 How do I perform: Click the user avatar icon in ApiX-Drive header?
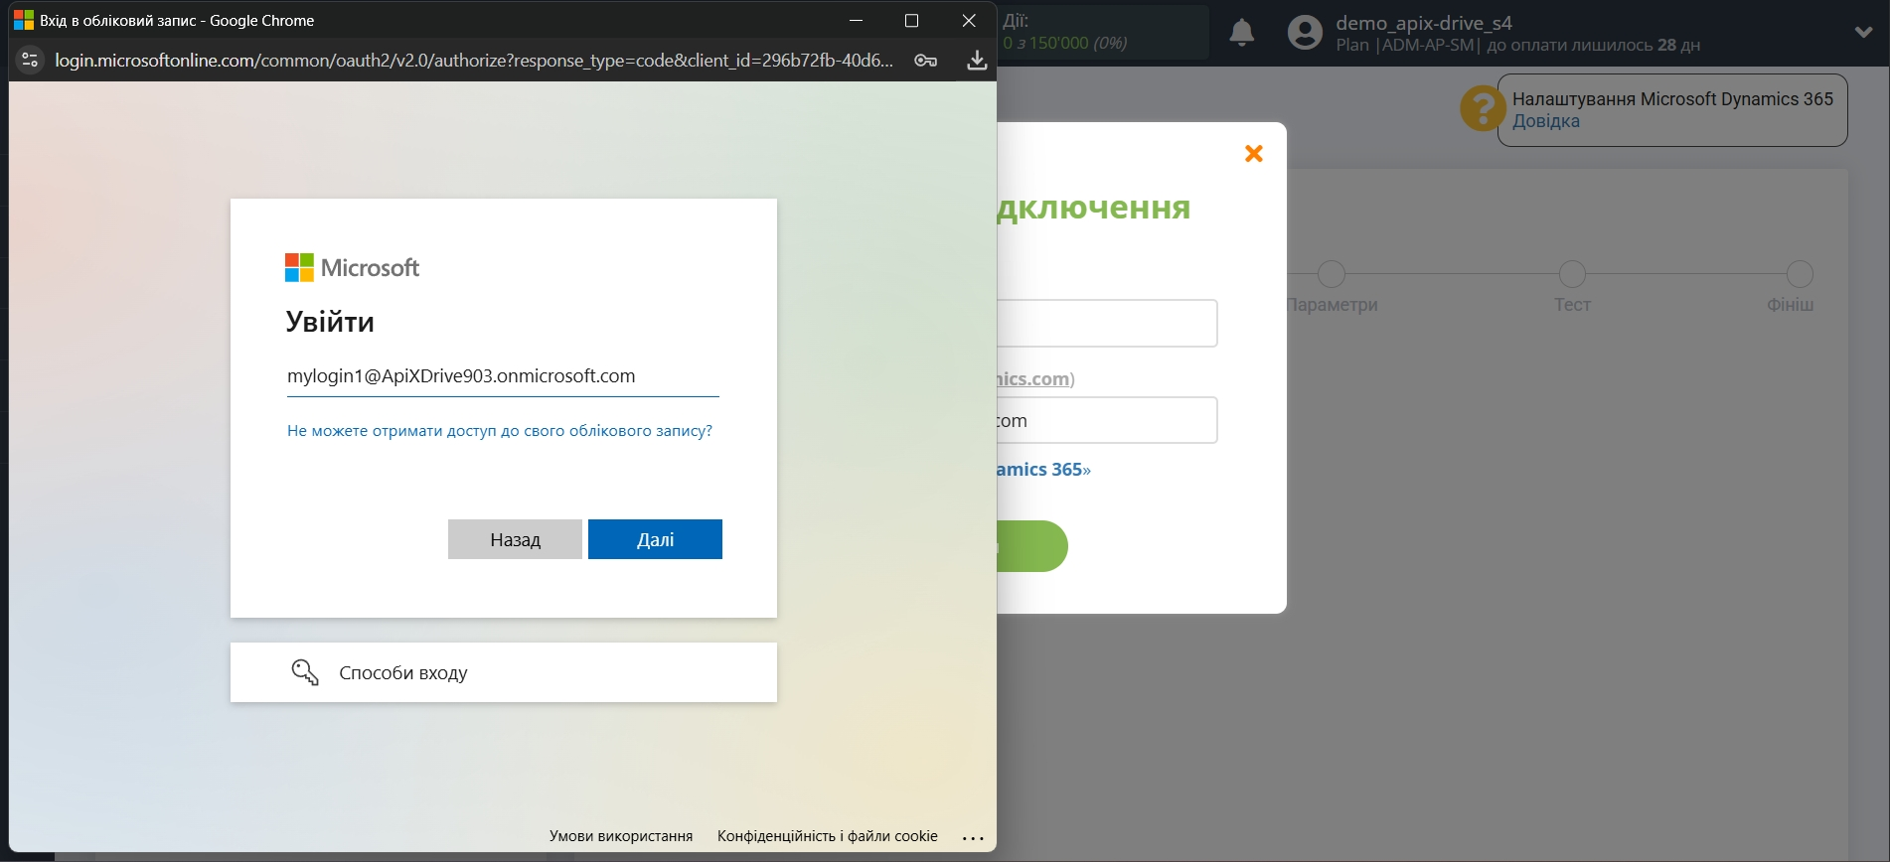1305,33
